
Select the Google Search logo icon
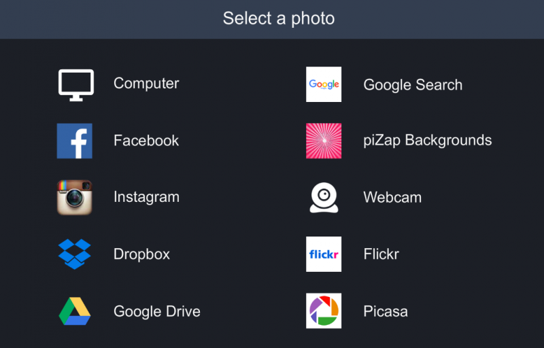(324, 84)
